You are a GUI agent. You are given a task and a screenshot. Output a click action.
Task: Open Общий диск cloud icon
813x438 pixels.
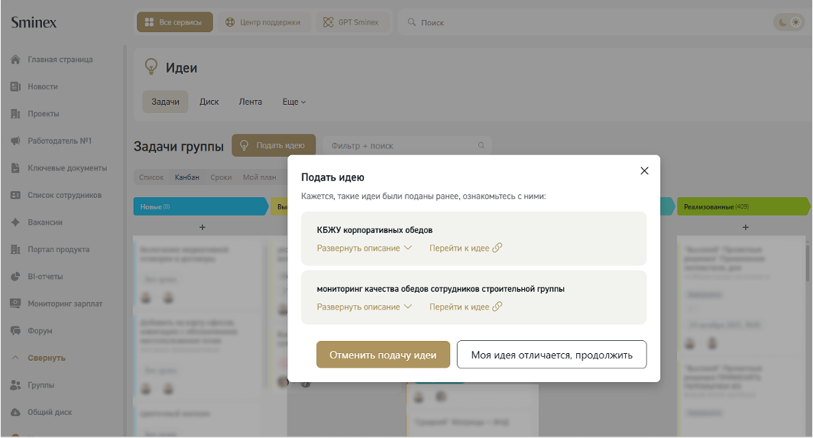point(15,413)
